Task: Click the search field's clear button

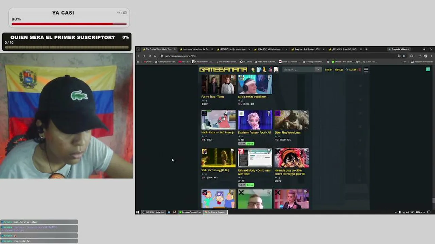Action: click(318, 69)
